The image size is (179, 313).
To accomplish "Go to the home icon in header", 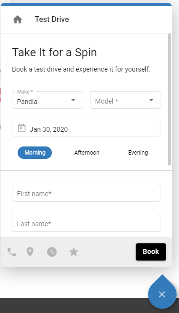I will [x=18, y=20].
